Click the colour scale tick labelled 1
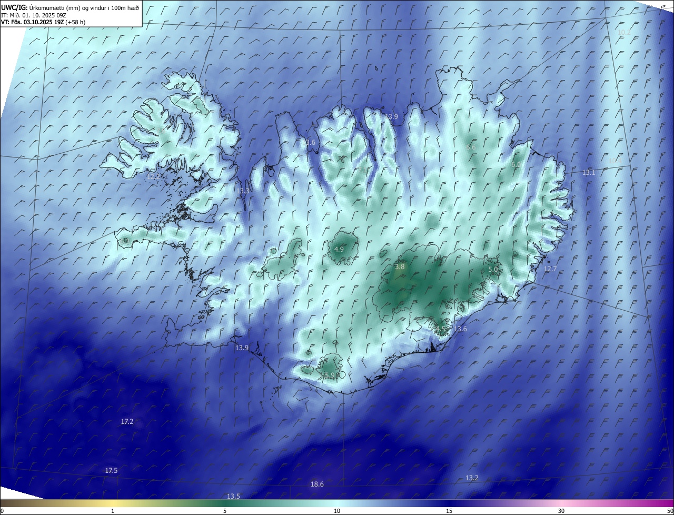Image resolution: width=674 pixels, height=515 pixels. coord(113,511)
